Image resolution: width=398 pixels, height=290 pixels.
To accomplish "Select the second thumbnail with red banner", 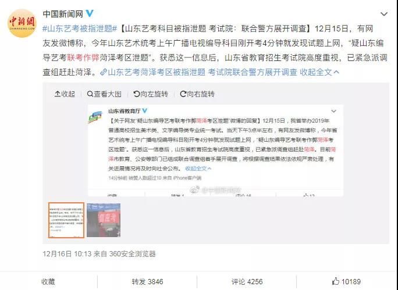I will (x=104, y=220).
